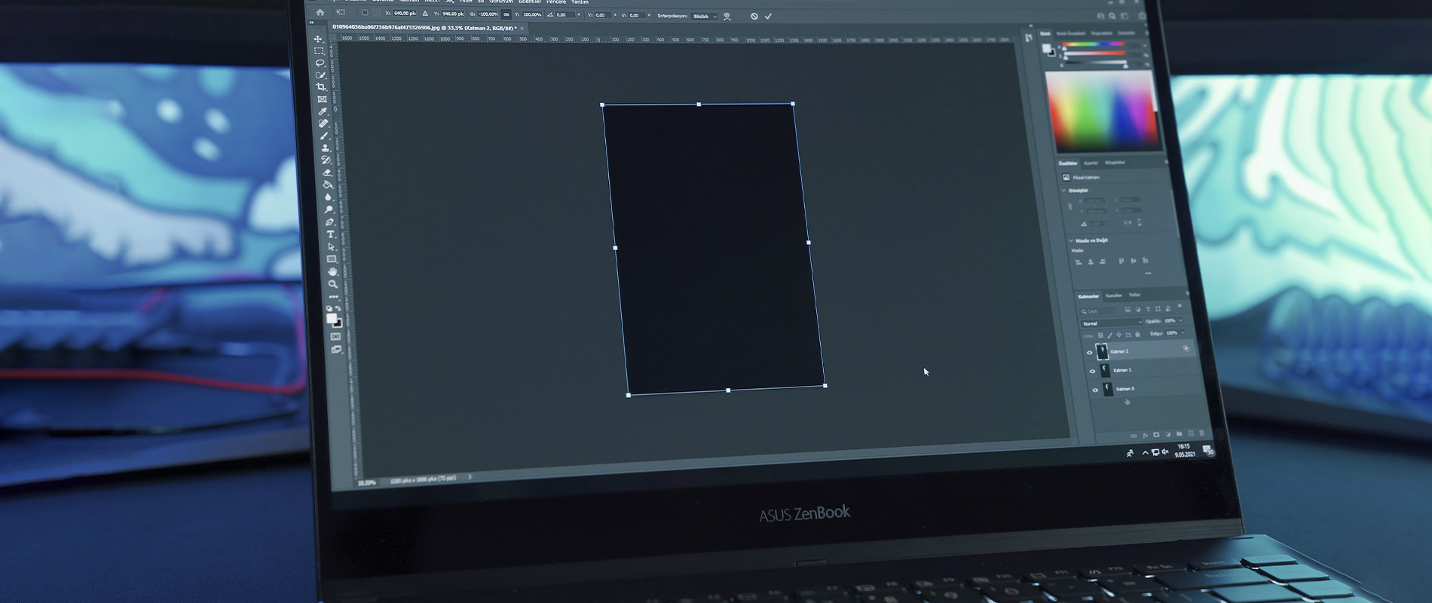Image resolution: width=1432 pixels, height=603 pixels.
Task: Select the Move tool
Action: click(318, 38)
